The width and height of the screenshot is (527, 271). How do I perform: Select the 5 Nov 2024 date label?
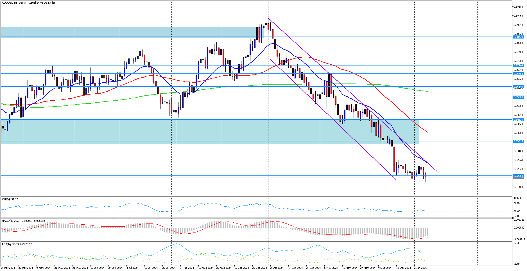(331, 268)
